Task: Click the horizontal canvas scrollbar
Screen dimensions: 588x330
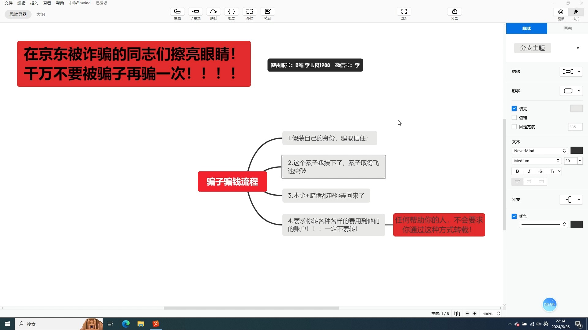Action: tap(251, 308)
